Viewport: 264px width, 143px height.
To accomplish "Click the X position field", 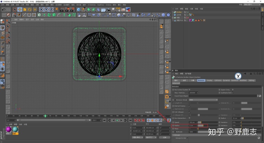I will [x=138, y=128].
